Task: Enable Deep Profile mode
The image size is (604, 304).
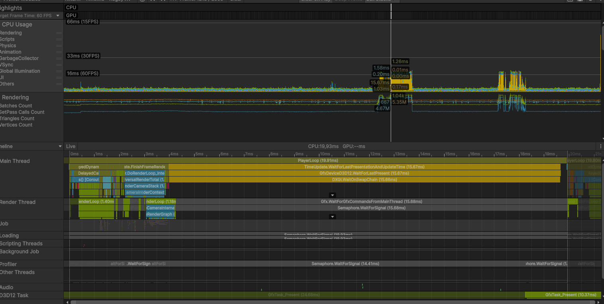Action: [349, 1]
